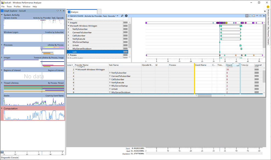Collapse Microsoft-Windows-Winlogon row in the table

(76, 69)
